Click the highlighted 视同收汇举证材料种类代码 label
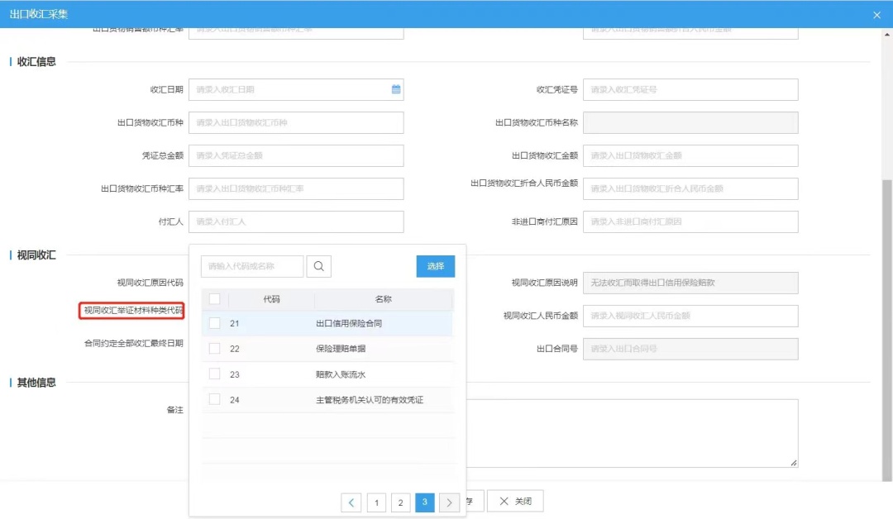 132,312
